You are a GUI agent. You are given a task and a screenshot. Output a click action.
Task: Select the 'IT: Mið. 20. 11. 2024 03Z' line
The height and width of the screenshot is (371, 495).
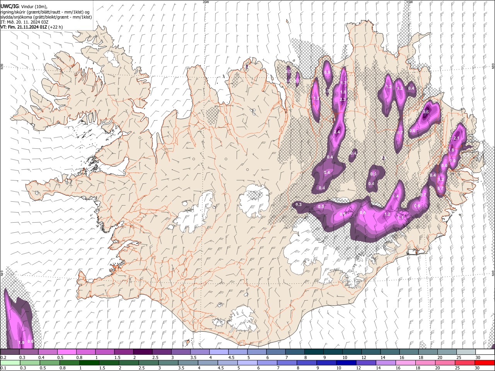24,22
